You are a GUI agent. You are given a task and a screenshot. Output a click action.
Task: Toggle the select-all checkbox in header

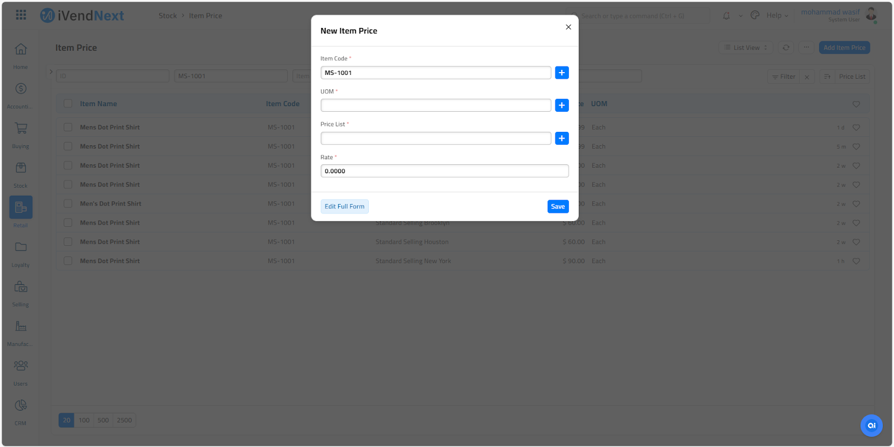68,104
